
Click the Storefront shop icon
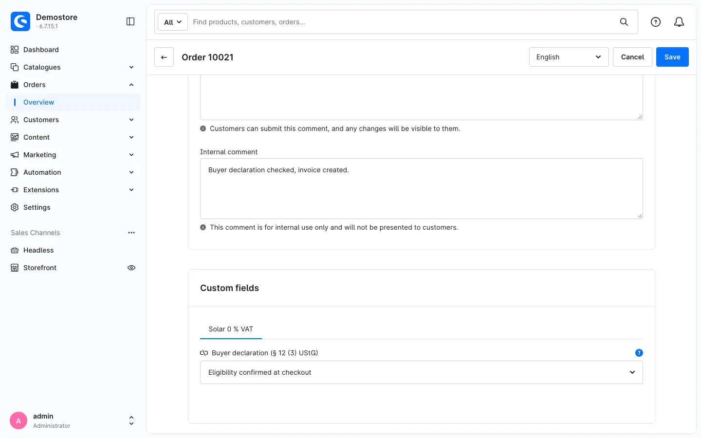click(x=15, y=268)
